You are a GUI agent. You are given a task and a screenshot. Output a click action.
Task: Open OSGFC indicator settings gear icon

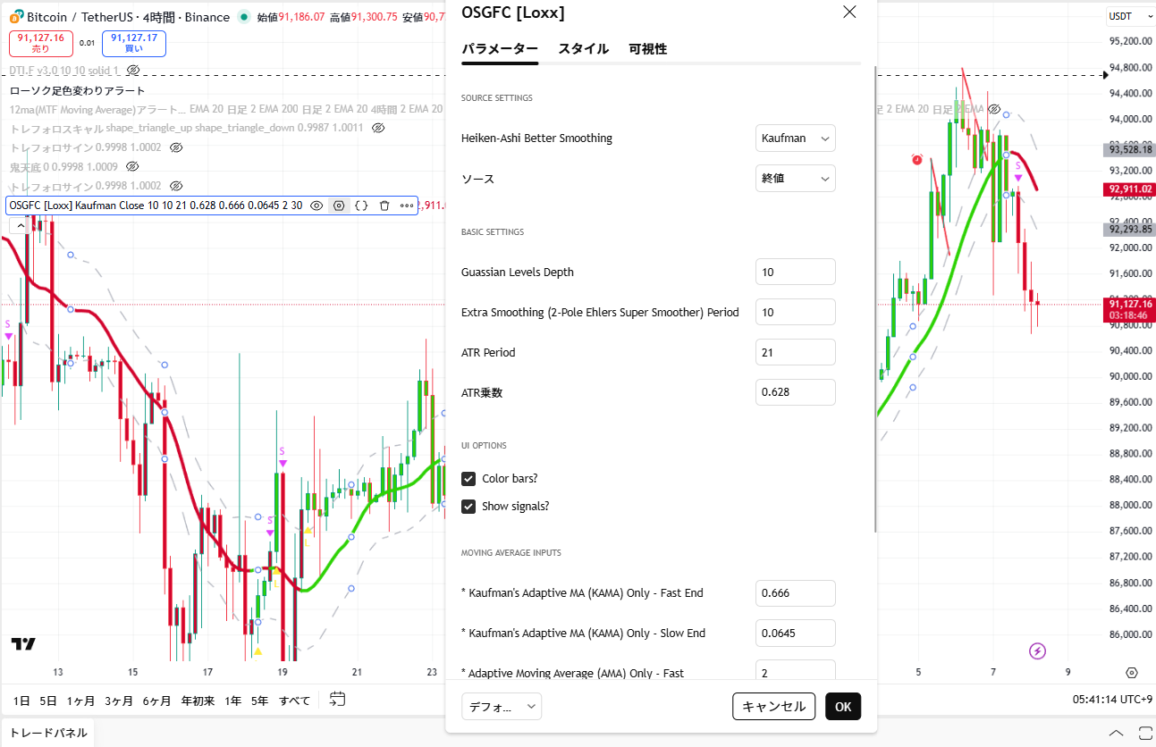coord(339,206)
